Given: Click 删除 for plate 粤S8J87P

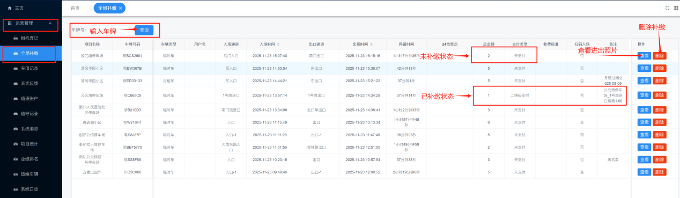Looking at the screenshot, I should click(660, 134).
